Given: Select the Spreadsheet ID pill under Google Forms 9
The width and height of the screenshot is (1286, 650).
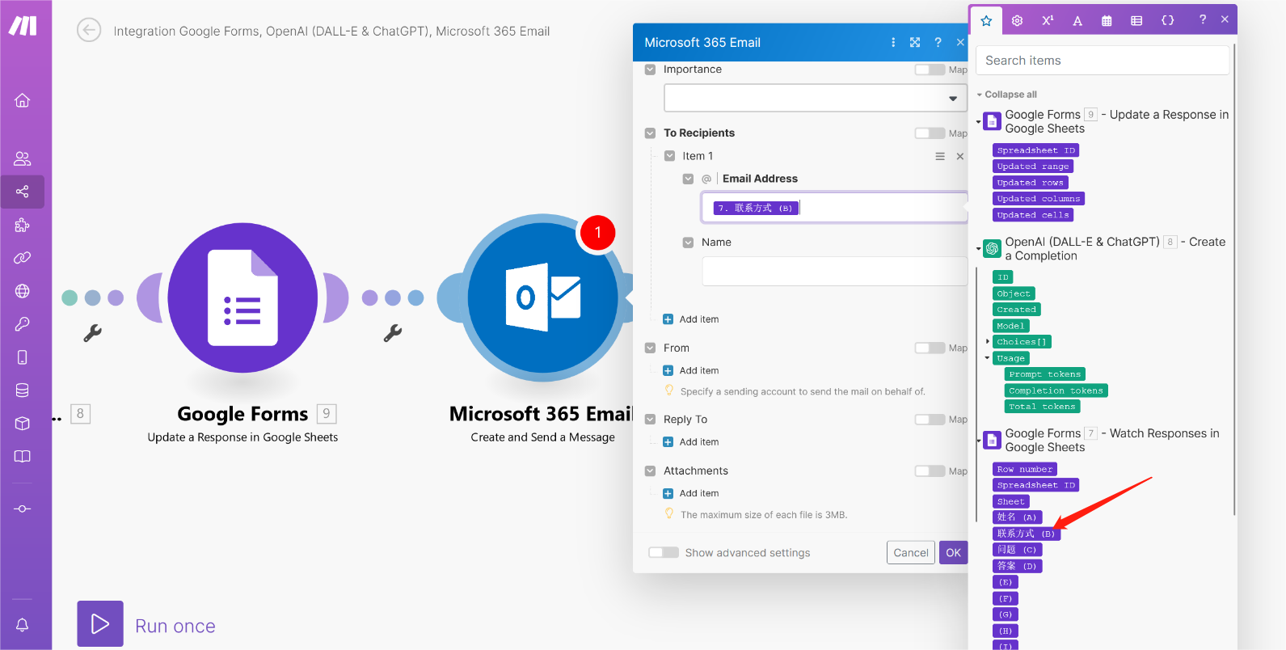Looking at the screenshot, I should (1035, 150).
